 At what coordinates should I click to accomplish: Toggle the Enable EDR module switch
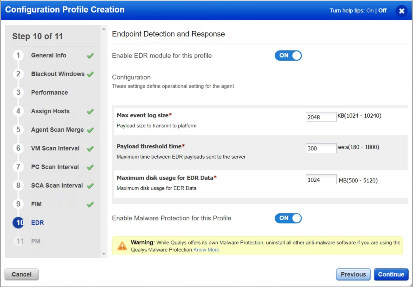pyautogui.click(x=288, y=56)
